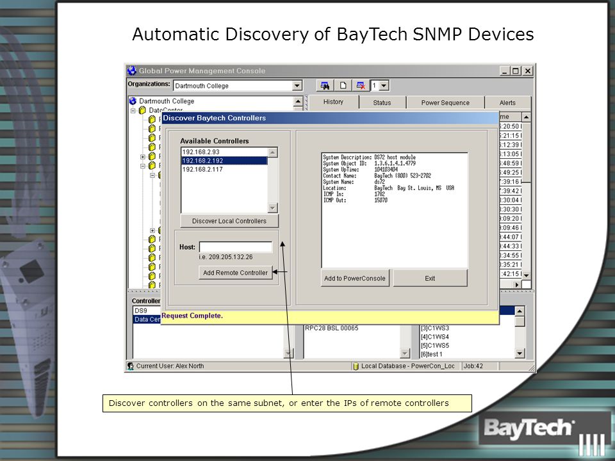Switch to the Status tab

(x=382, y=102)
